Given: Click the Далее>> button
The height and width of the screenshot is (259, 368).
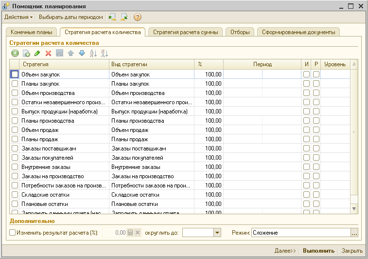Looking at the screenshot, I should point(285,251).
